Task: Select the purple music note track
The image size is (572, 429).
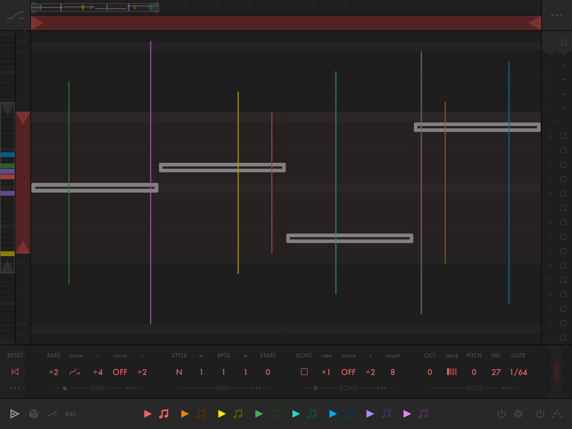Action: point(386,414)
